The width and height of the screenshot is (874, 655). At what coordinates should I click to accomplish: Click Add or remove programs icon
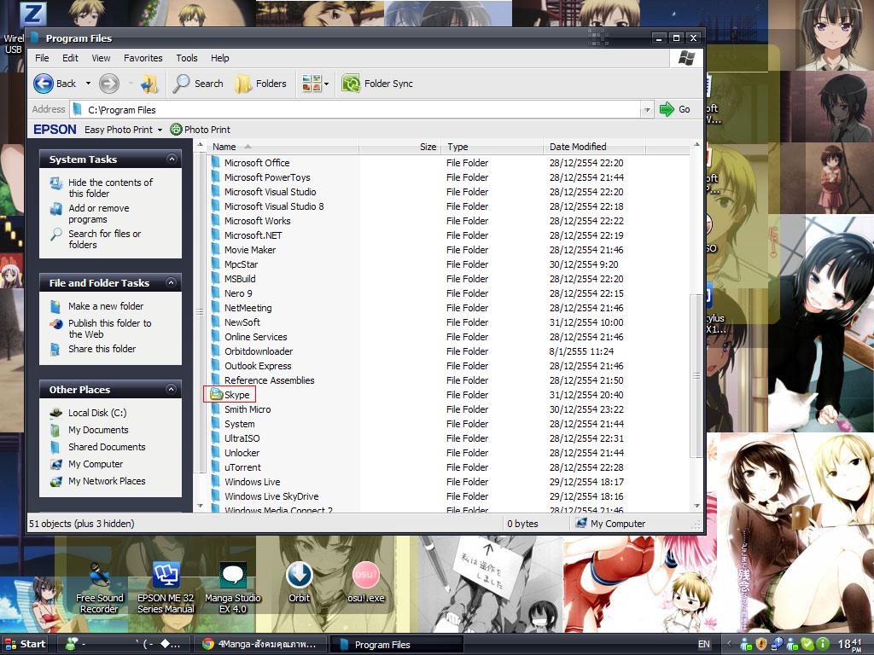point(55,209)
